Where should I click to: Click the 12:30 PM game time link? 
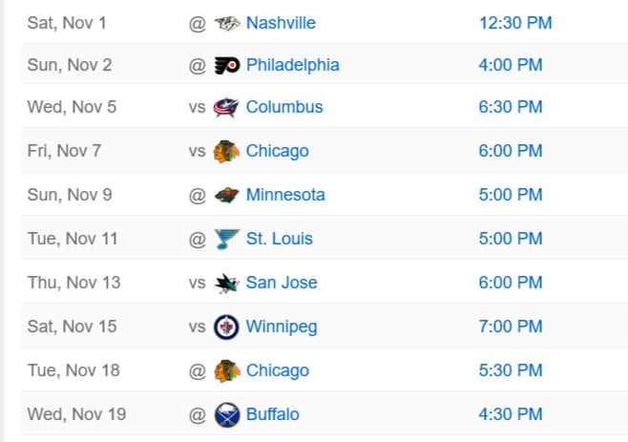coord(515,23)
